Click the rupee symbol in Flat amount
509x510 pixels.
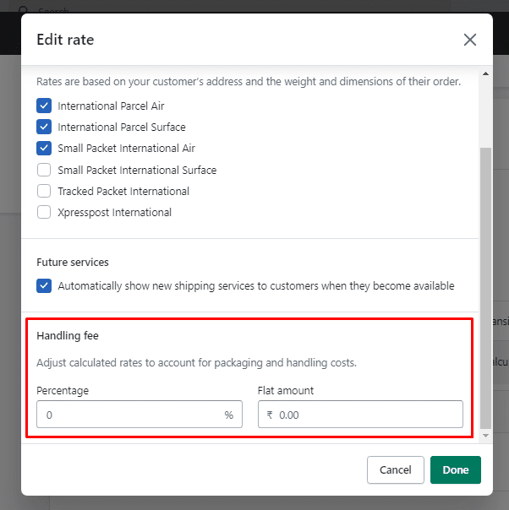point(270,415)
